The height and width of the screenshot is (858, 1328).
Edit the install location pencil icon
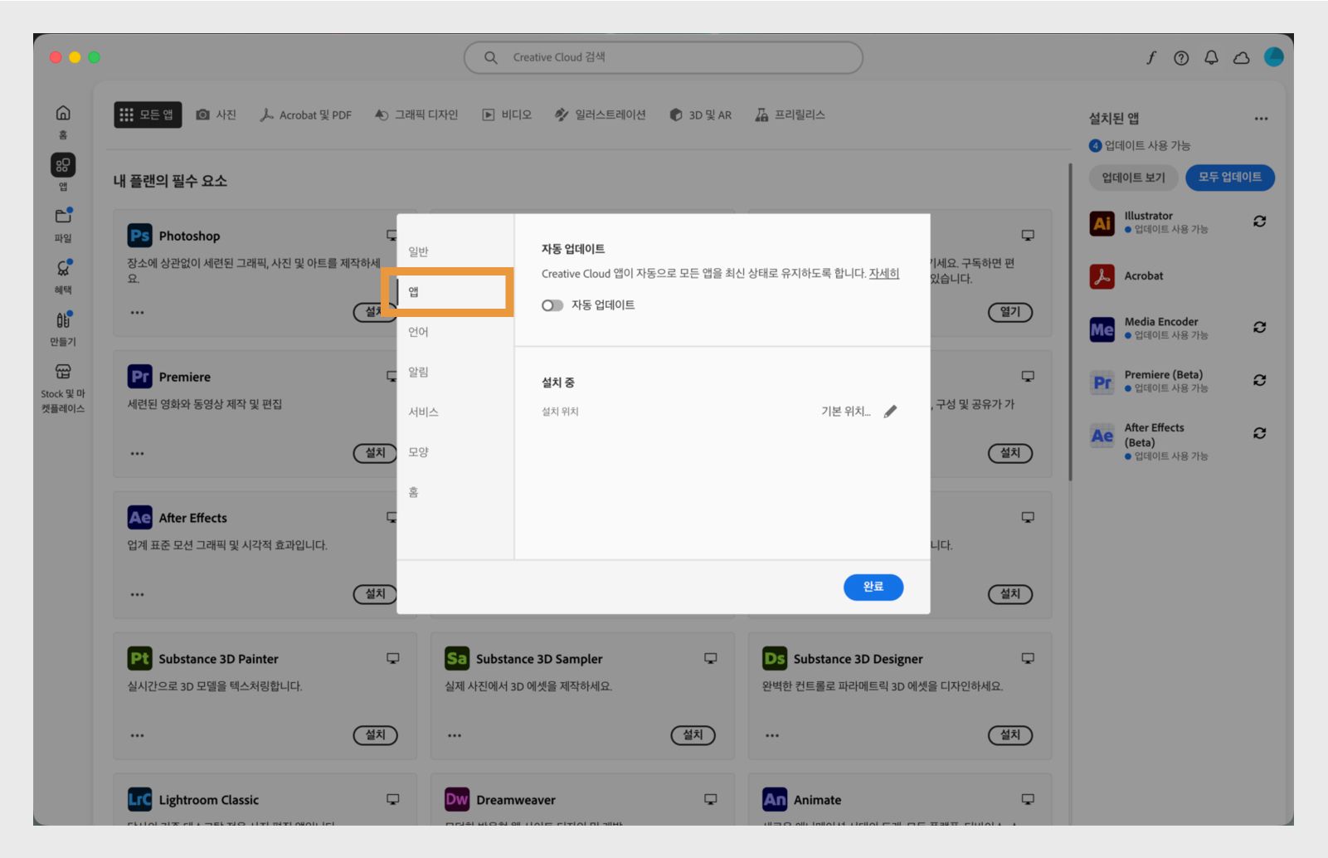890,412
